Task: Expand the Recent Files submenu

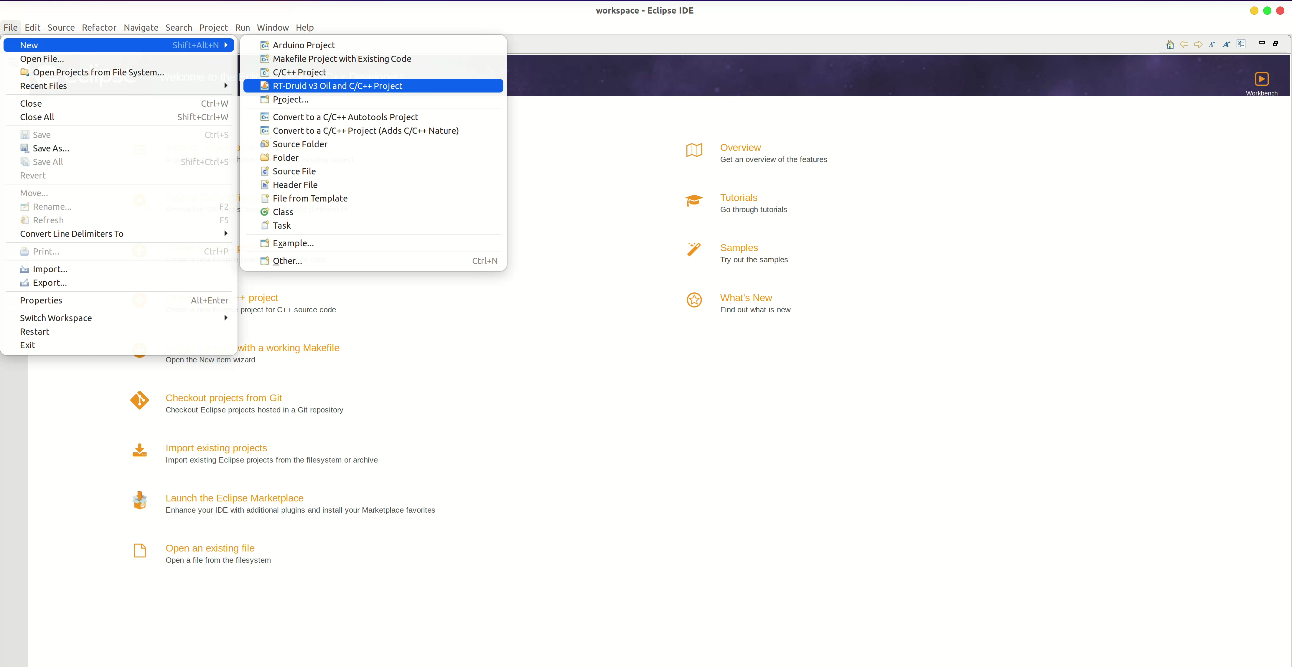Action: [x=119, y=86]
